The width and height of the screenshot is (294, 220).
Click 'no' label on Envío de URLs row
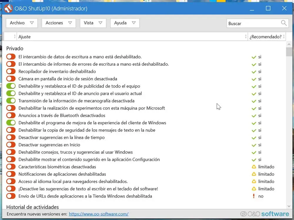[x=261, y=196]
